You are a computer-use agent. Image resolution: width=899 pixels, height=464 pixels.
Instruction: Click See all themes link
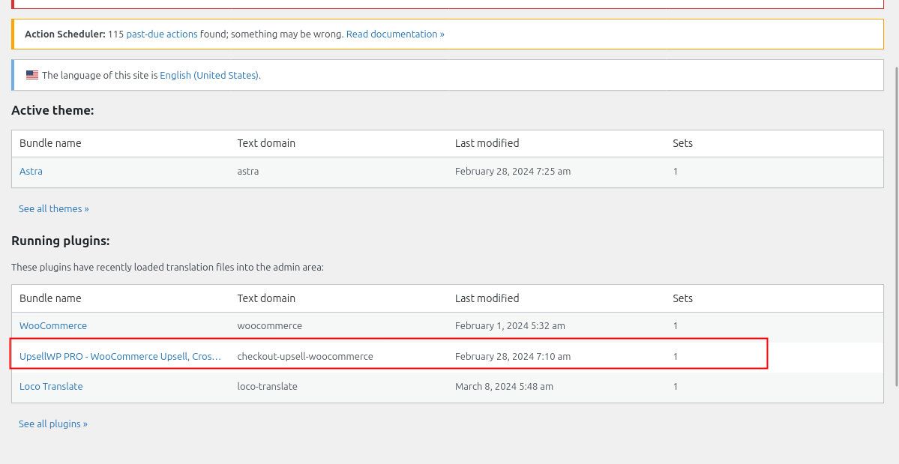click(x=54, y=209)
